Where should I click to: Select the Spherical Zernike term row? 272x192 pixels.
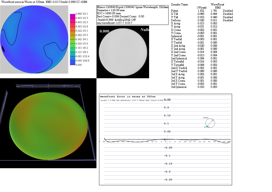[x=176, y=36]
